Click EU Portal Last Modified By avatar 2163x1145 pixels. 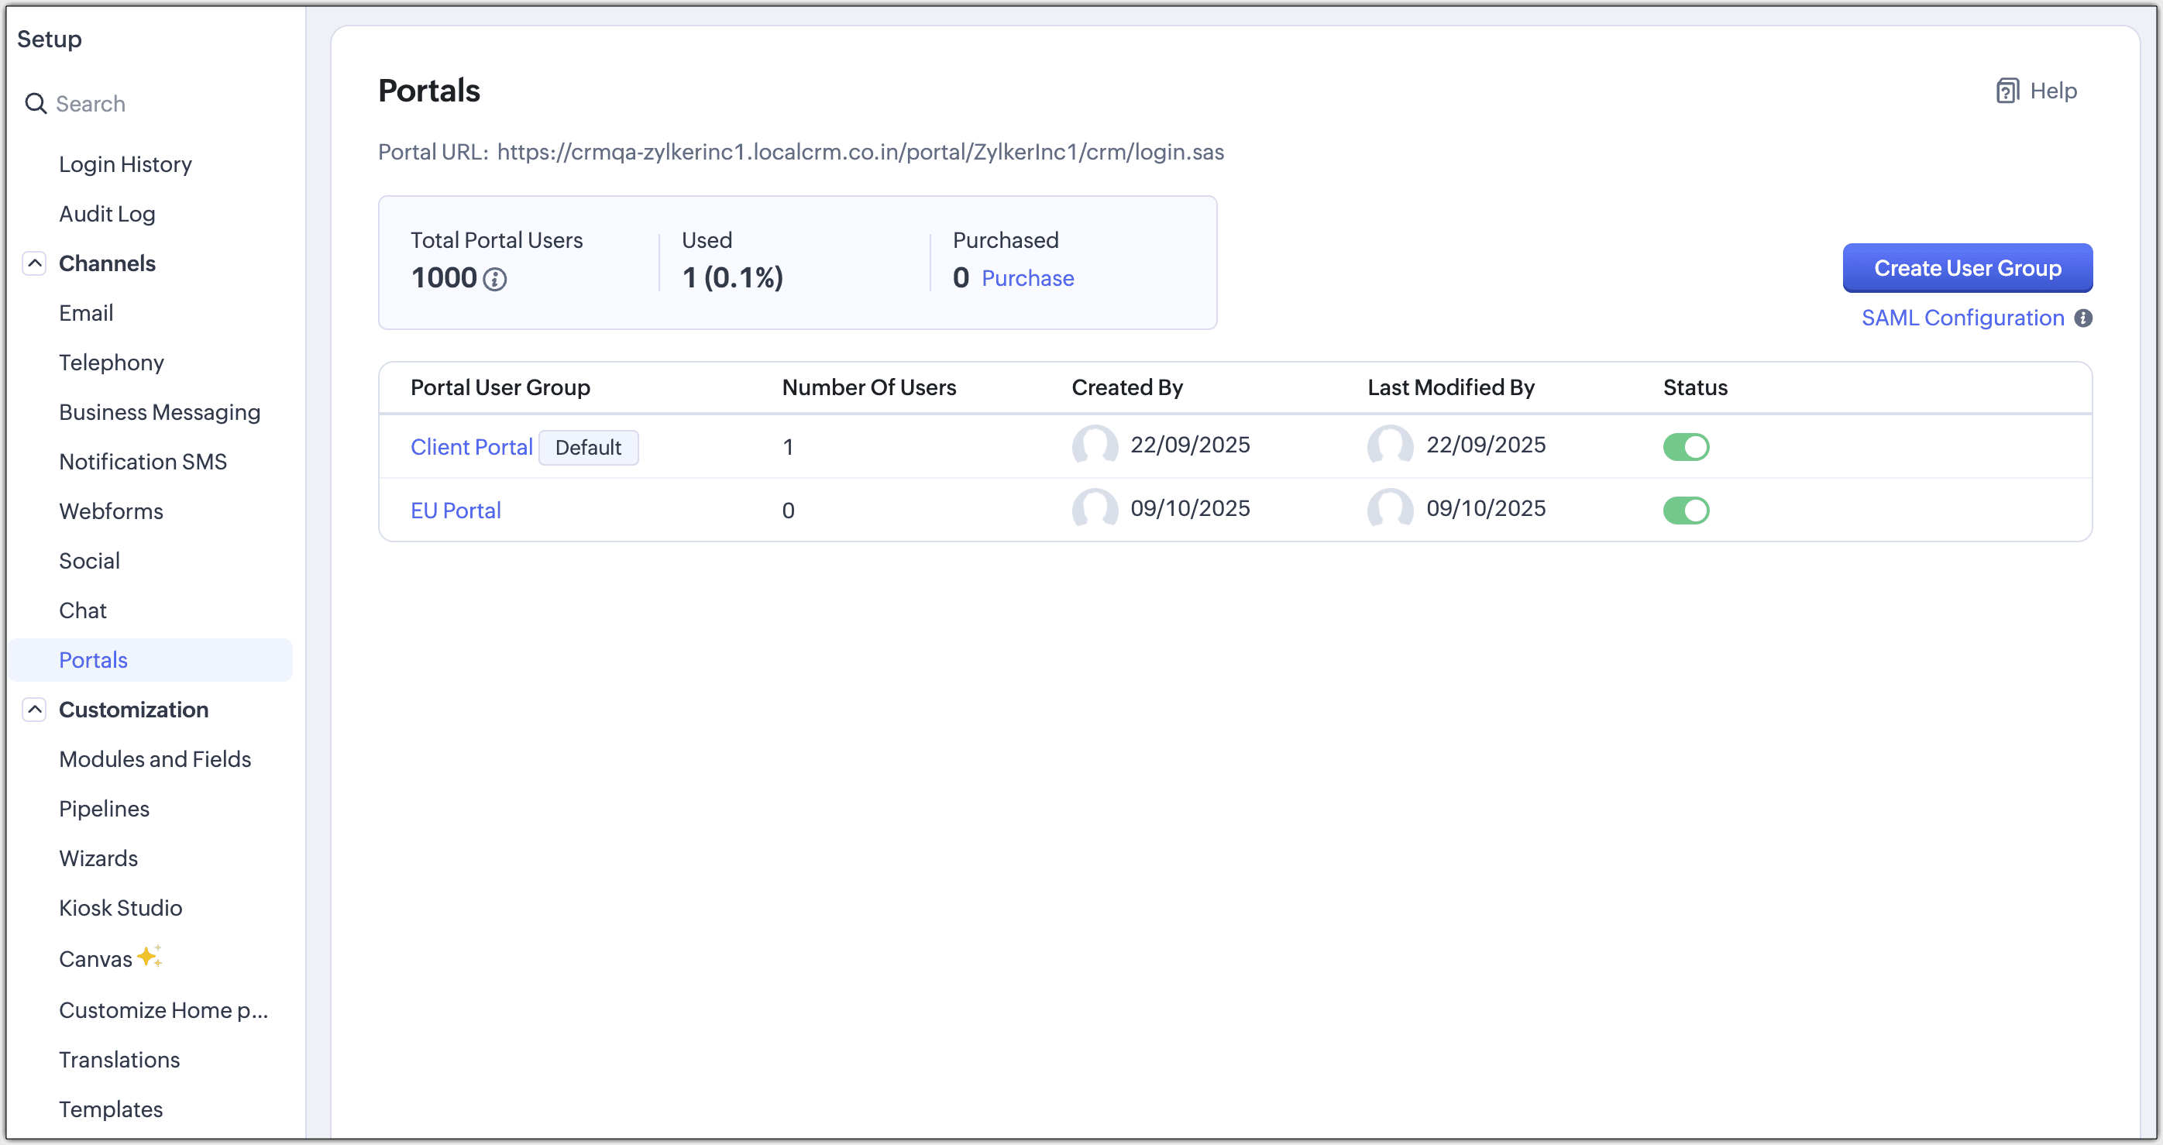point(1390,509)
